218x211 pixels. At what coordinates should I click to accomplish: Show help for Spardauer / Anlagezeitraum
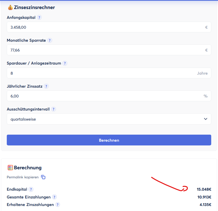pos(65,63)
